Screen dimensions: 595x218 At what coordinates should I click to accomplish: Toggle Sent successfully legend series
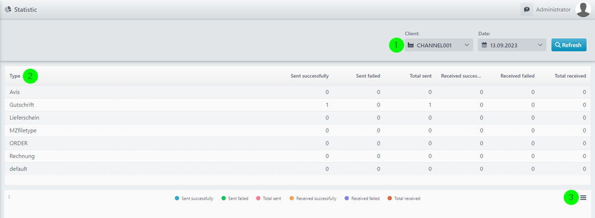(x=194, y=198)
